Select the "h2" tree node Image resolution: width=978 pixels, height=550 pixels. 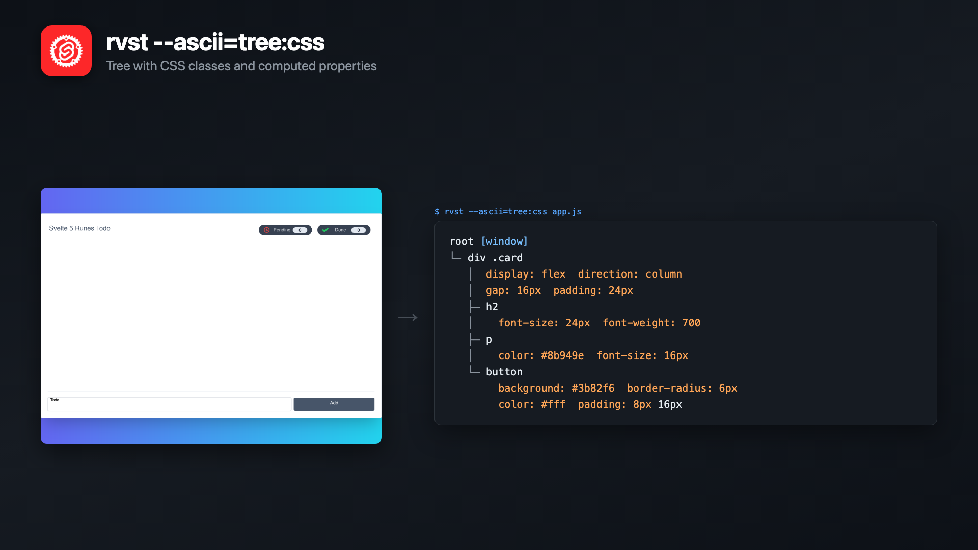492,307
